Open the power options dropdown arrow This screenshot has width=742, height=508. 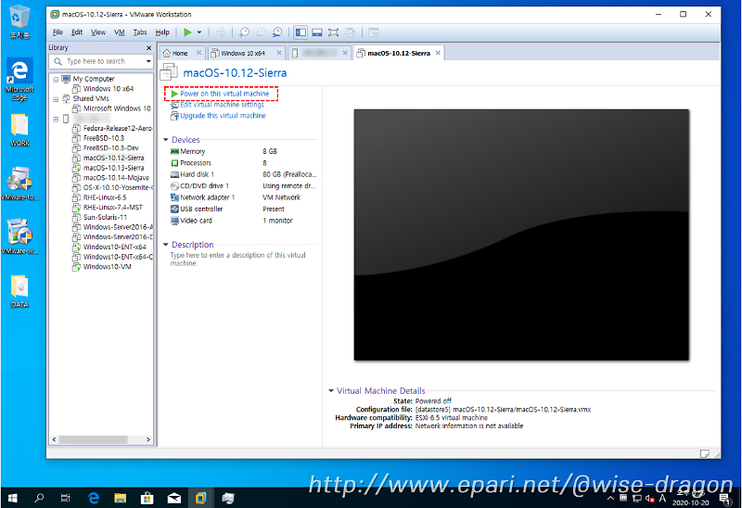(x=199, y=32)
